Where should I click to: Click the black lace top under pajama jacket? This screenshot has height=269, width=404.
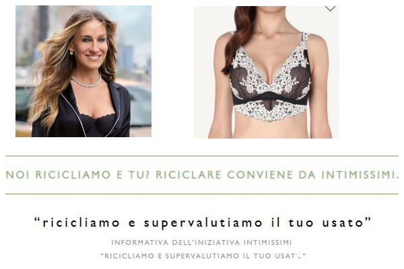click(98, 124)
